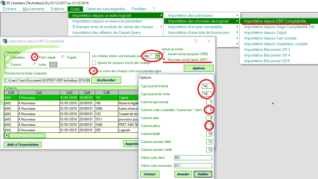Select the Espace separator option
This screenshot has width=318, height=179.
[7, 64]
